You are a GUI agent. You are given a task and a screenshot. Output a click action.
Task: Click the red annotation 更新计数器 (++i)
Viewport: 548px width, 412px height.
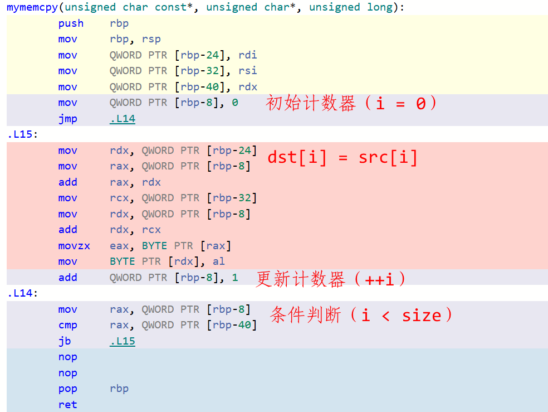point(332,279)
